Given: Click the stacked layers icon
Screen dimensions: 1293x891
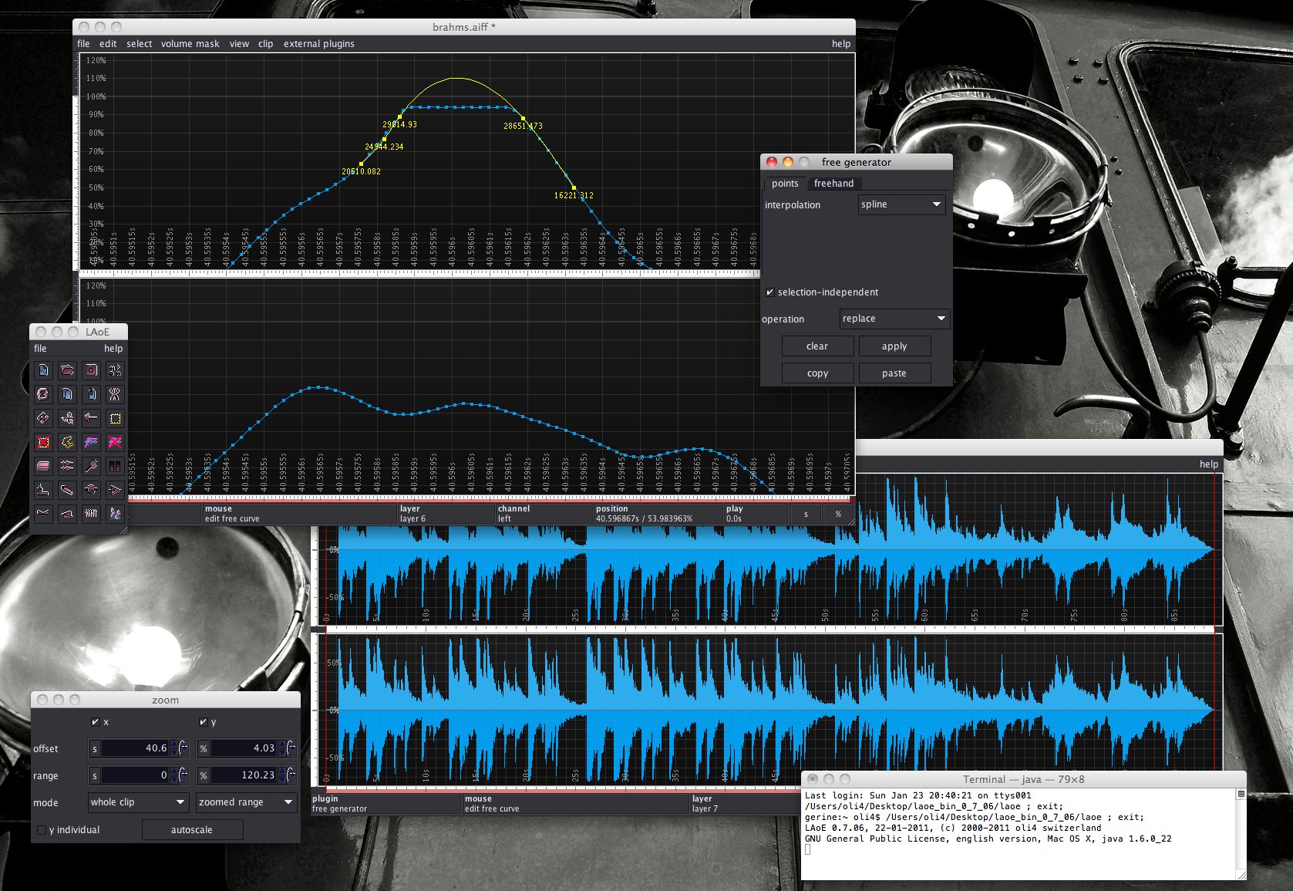Looking at the screenshot, I should click(43, 466).
